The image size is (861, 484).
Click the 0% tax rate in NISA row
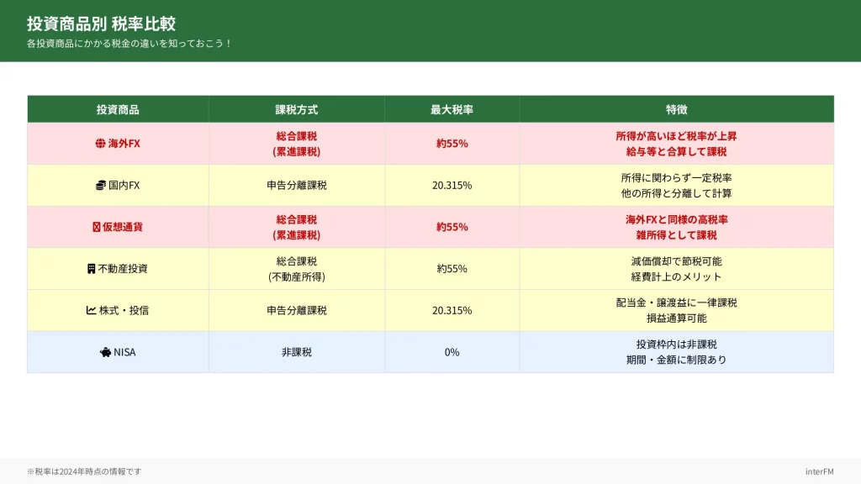(x=452, y=352)
